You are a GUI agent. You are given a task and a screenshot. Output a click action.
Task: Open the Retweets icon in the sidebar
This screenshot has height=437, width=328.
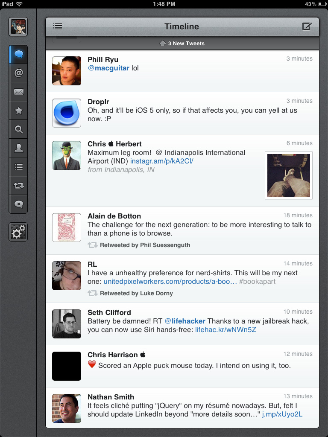(18, 185)
